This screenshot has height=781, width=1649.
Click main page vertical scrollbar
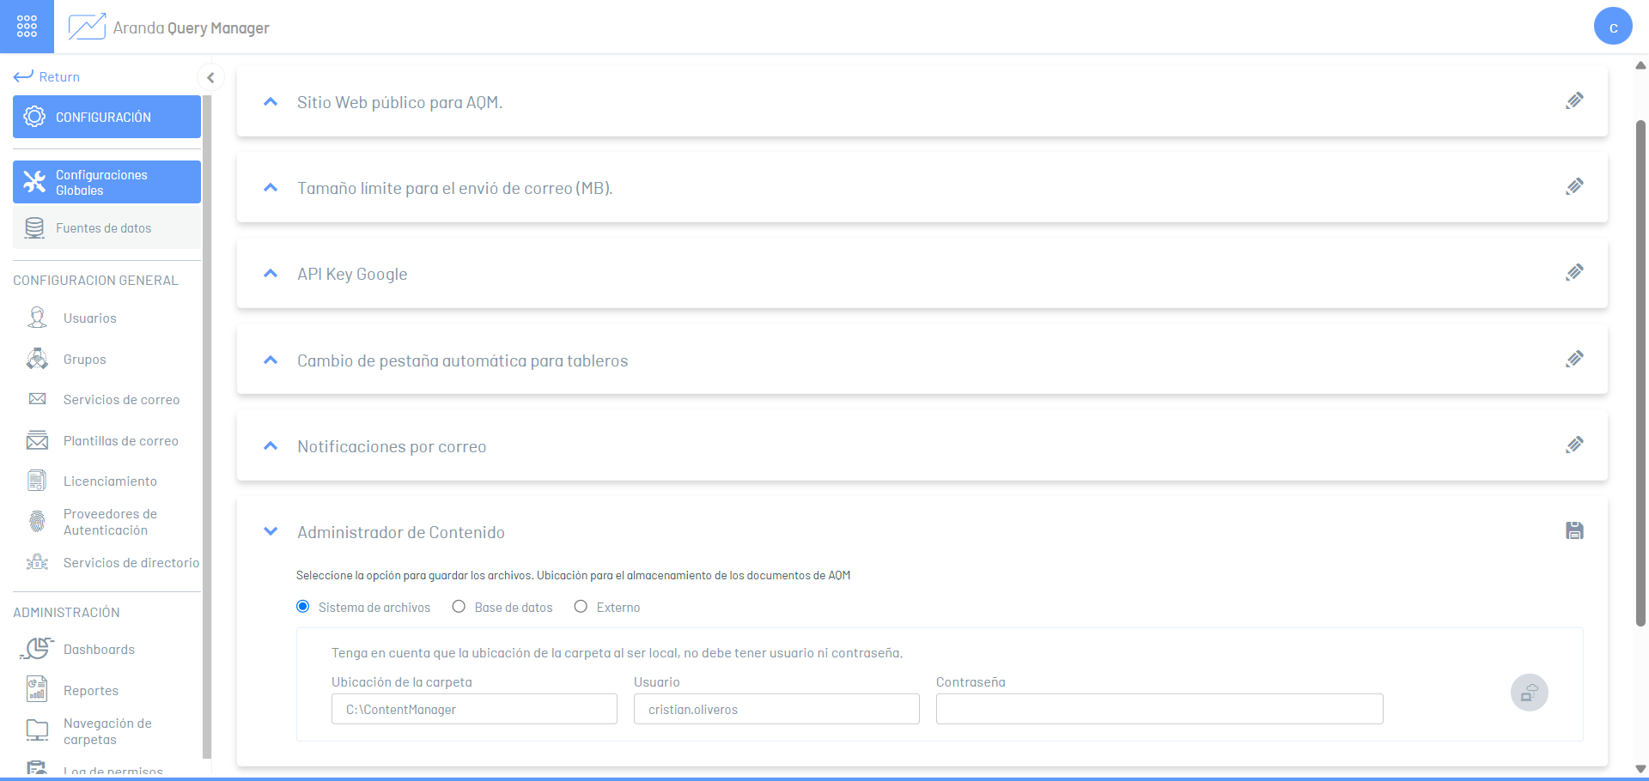(1640, 373)
